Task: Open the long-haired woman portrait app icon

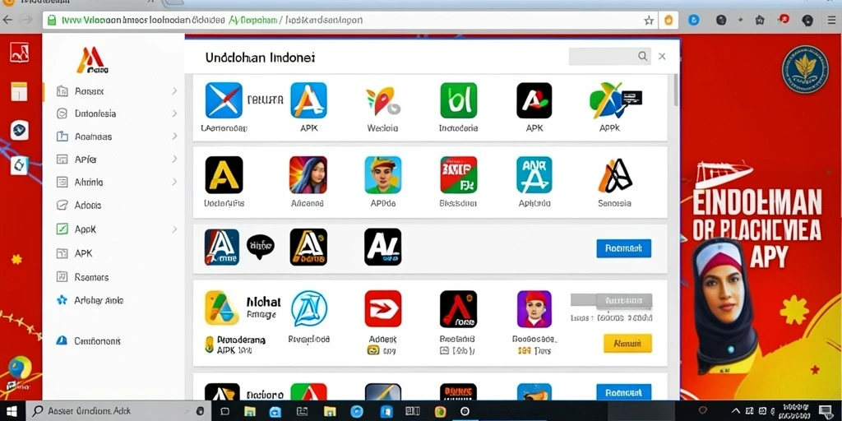Action: pyautogui.click(x=308, y=174)
